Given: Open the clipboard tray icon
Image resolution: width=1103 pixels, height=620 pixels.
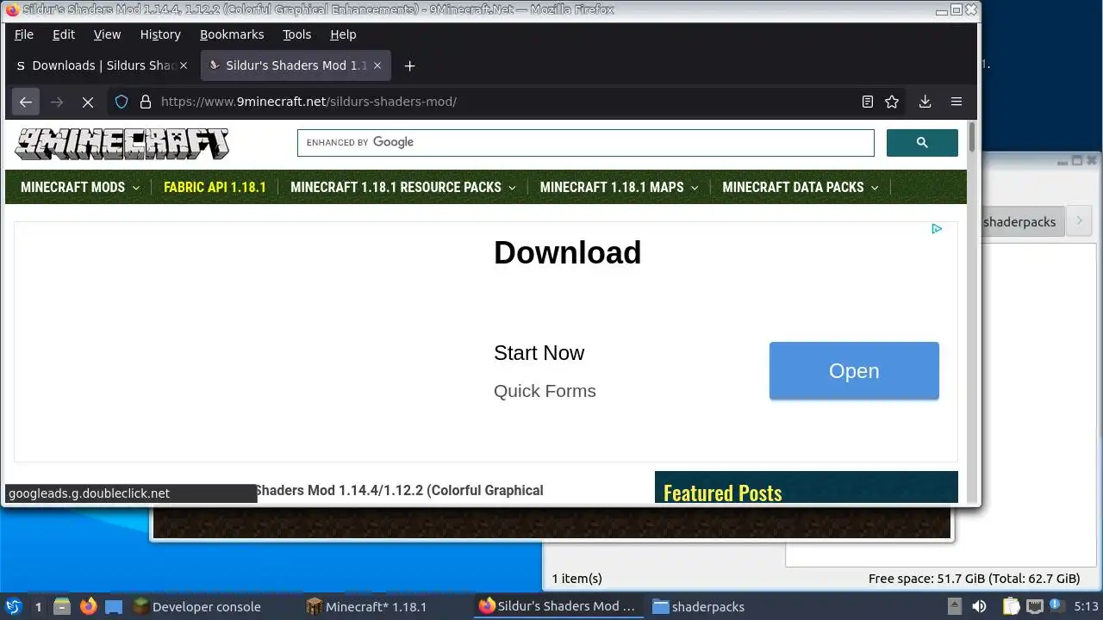Looking at the screenshot, I should coord(1011,606).
